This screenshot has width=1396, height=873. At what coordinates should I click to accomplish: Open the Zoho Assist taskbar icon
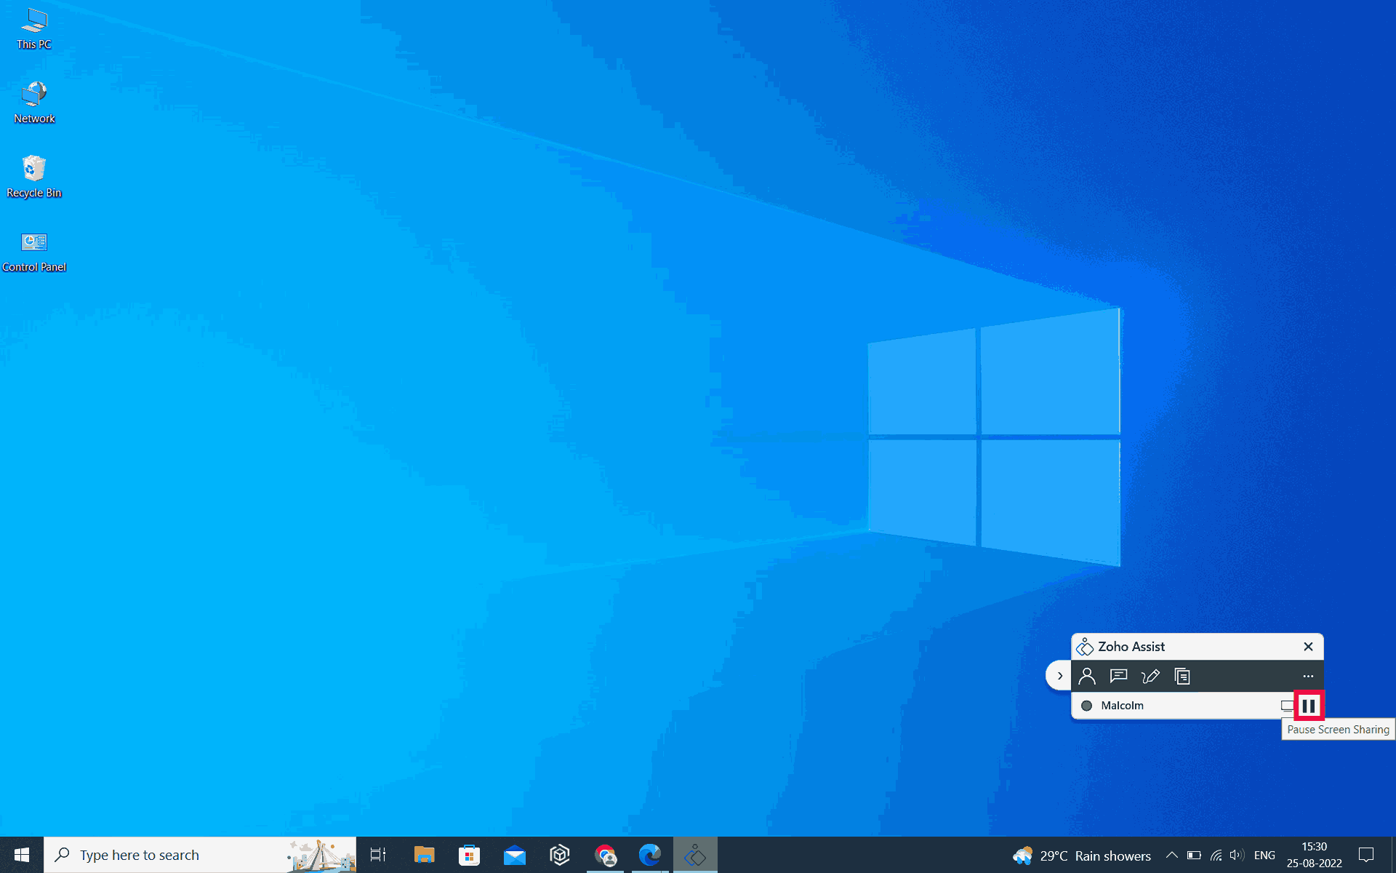coord(695,856)
